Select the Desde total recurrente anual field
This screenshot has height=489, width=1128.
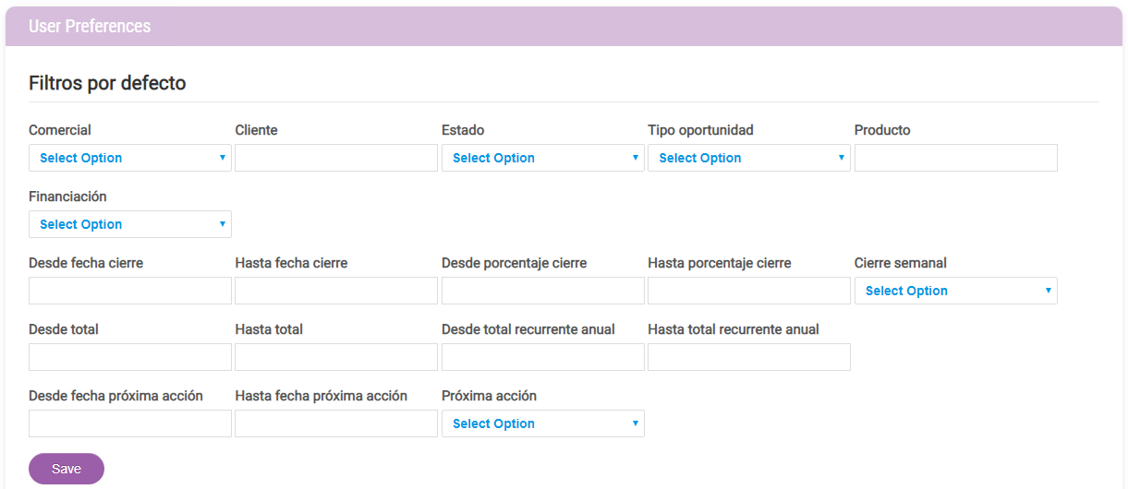543,357
